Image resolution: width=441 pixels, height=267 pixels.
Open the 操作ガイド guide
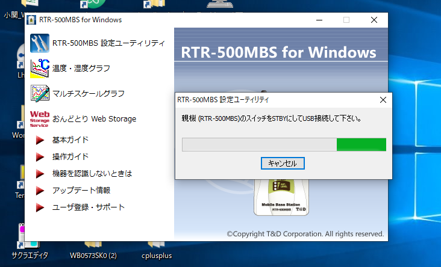point(70,157)
